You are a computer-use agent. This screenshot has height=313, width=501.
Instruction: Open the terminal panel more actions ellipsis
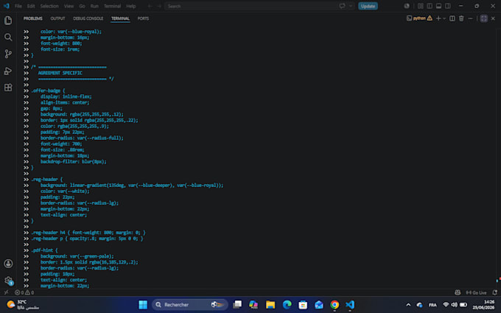[470, 18]
